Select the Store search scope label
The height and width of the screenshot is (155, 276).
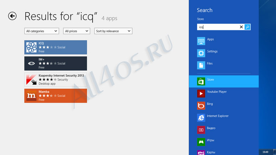click(211, 80)
